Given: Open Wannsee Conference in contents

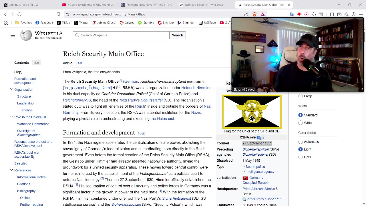Looking at the screenshot, I should pos(33,124).
